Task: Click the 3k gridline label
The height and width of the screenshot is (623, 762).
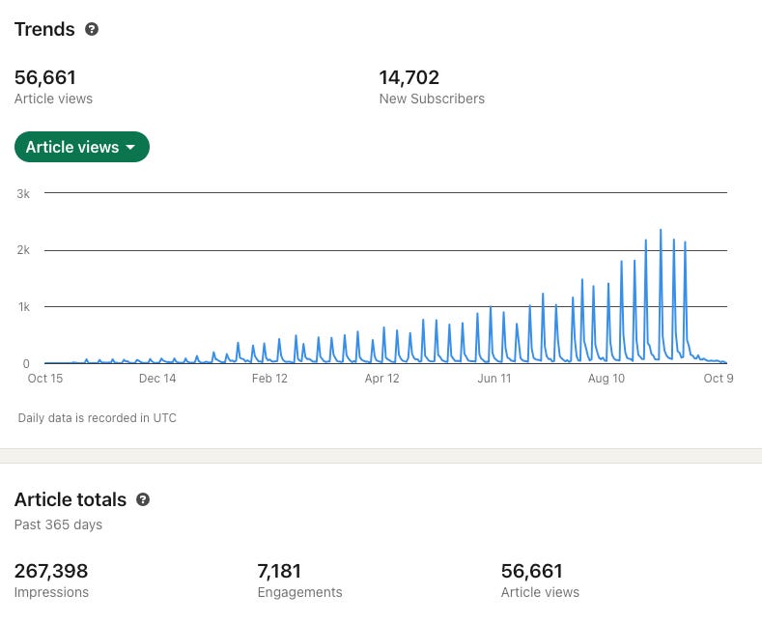Action: 23,194
